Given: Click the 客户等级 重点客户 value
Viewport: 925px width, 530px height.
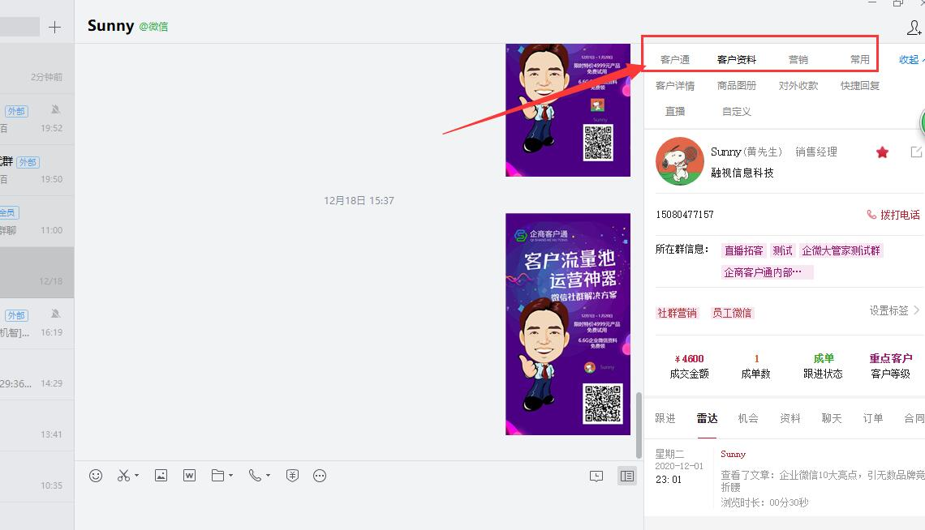Looking at the screenshot, I should [x=891, y=358].
